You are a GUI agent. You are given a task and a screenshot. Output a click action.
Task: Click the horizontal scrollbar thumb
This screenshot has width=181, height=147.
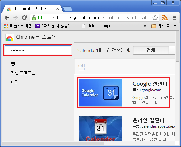[x=53, y=143]
